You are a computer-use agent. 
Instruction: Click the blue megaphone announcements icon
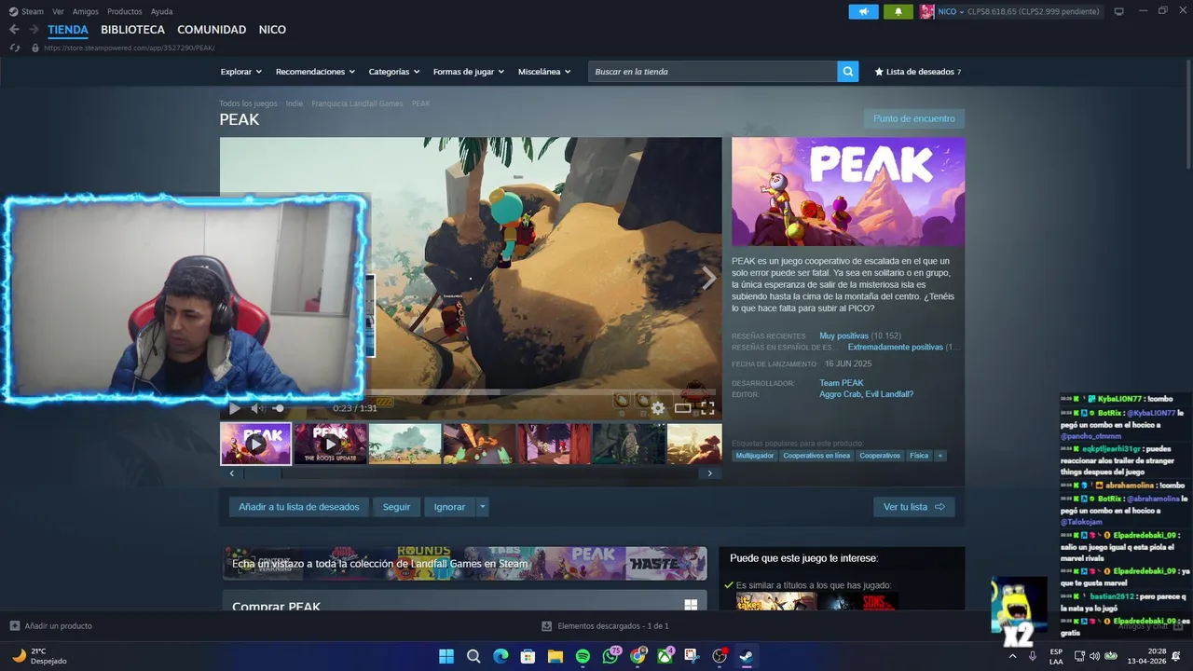[863, 11]
